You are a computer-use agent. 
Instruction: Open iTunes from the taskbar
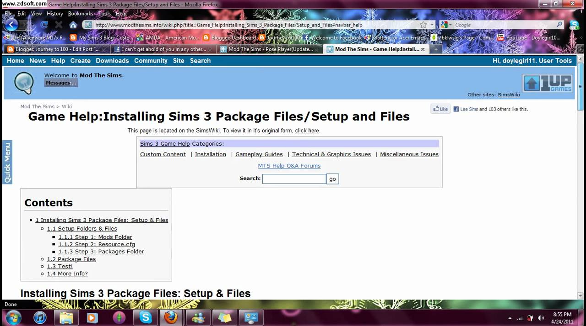click(40, 317)
